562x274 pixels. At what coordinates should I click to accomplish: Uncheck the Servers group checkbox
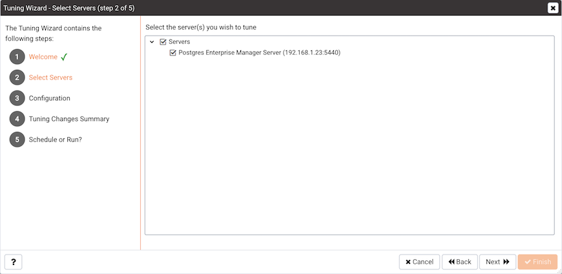coord(163,42)
